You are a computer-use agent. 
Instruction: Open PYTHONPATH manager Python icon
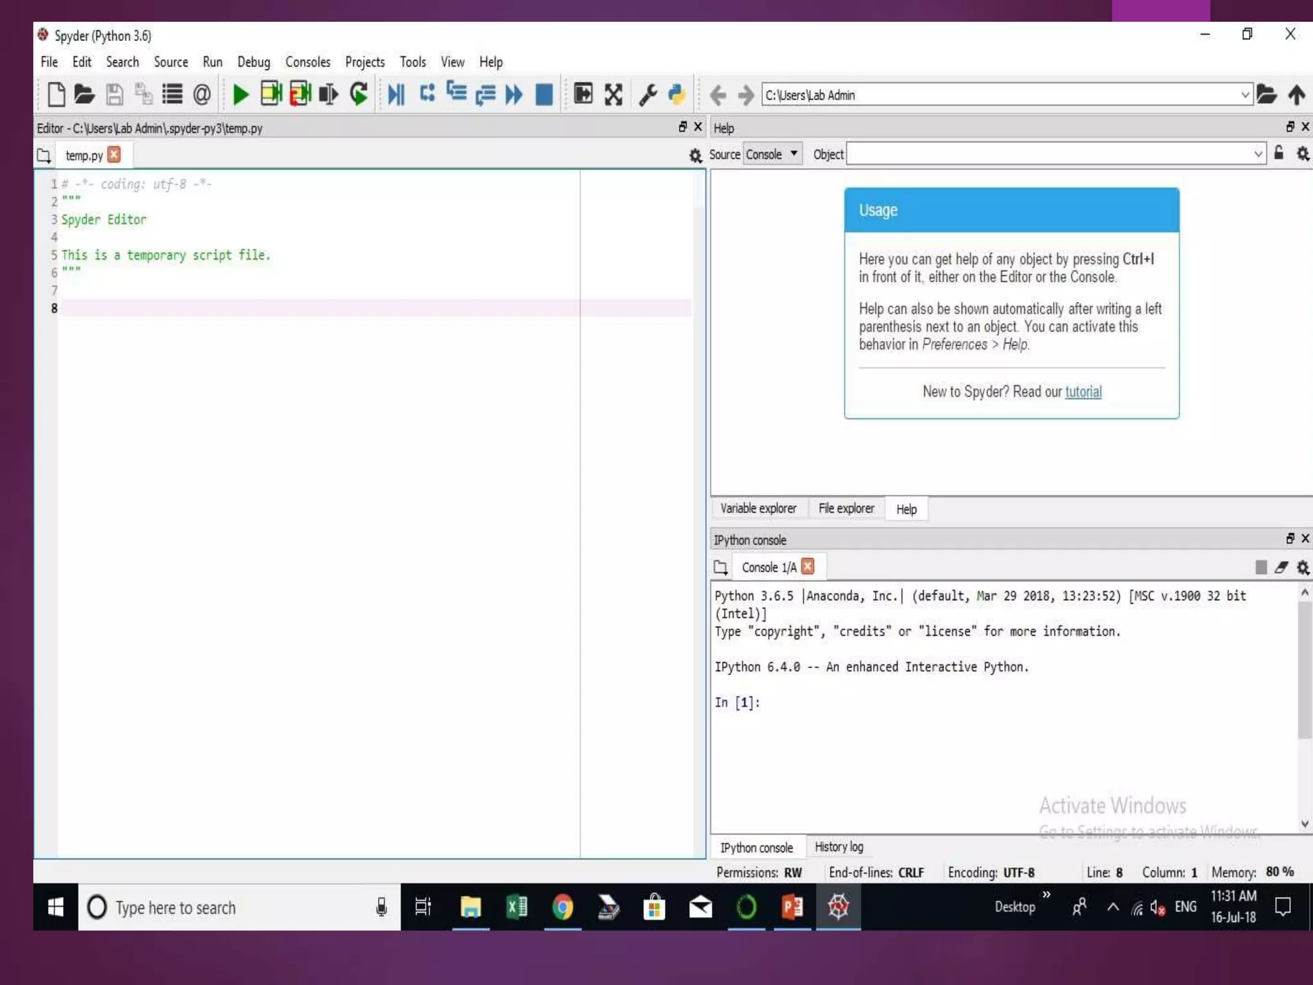677,95
